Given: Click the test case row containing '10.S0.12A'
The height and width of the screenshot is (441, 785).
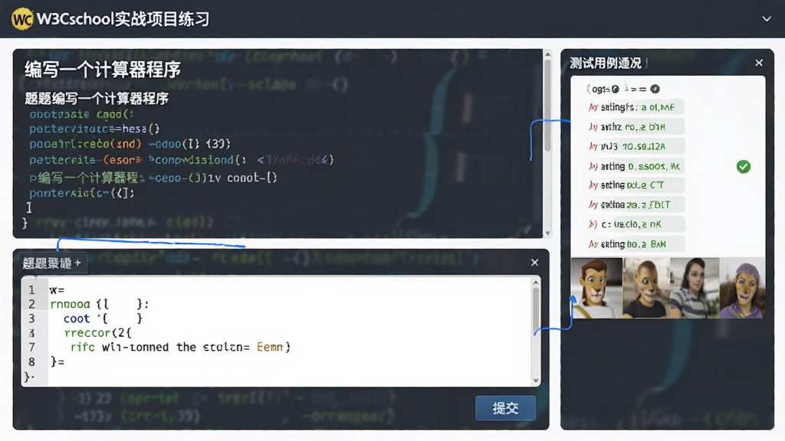Looking at the screenshot, I should [x=635, y=146].
